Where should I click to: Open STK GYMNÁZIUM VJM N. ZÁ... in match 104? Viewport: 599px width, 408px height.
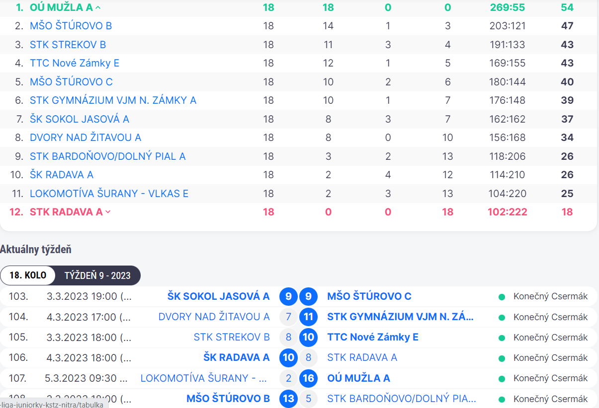tap(401, 317)
